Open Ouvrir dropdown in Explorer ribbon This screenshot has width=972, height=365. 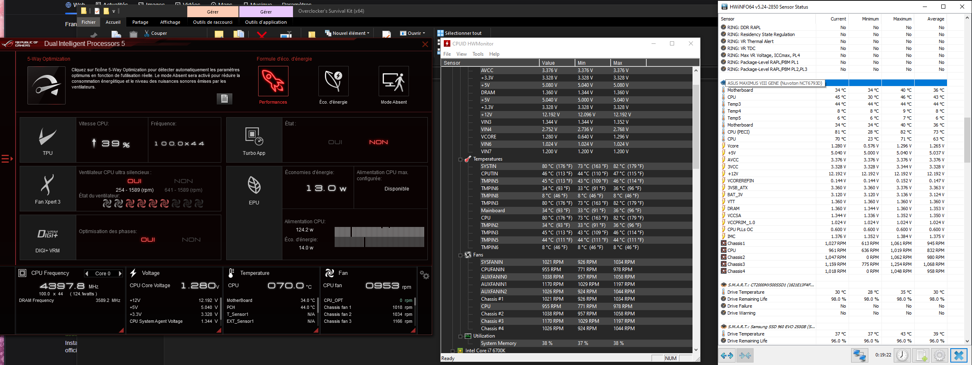[x=413, y=33]
